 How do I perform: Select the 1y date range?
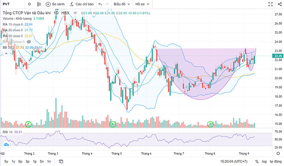click(14, 161)
